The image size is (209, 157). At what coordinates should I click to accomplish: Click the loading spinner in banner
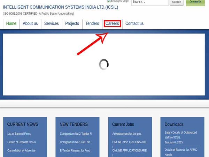pyautogui.click(x=104, y=65)
